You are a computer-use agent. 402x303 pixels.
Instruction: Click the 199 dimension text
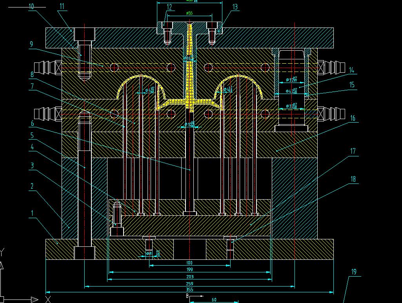189,270
